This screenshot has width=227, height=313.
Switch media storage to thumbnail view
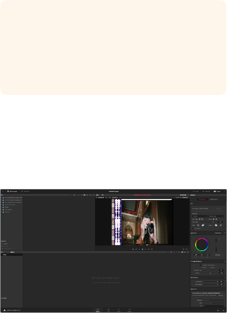click(84, 195)
